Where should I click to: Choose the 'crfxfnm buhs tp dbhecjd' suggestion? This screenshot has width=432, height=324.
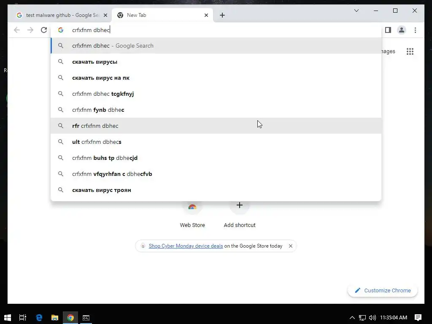216,158
